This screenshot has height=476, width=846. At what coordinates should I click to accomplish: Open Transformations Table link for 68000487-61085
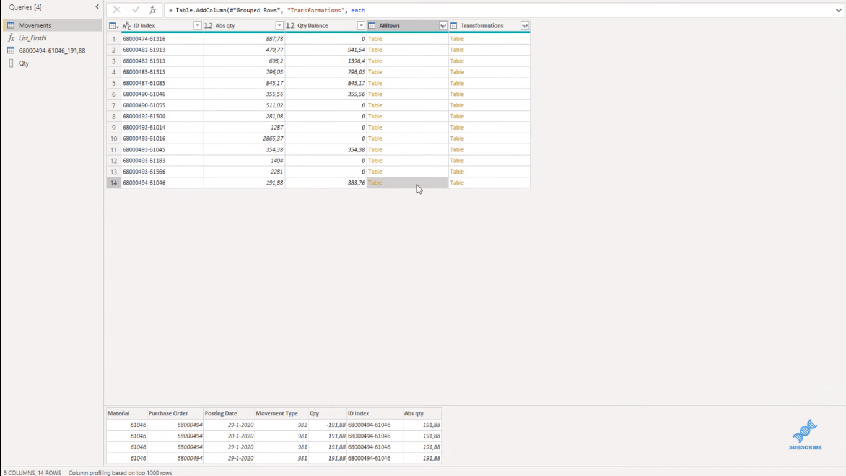457,83
